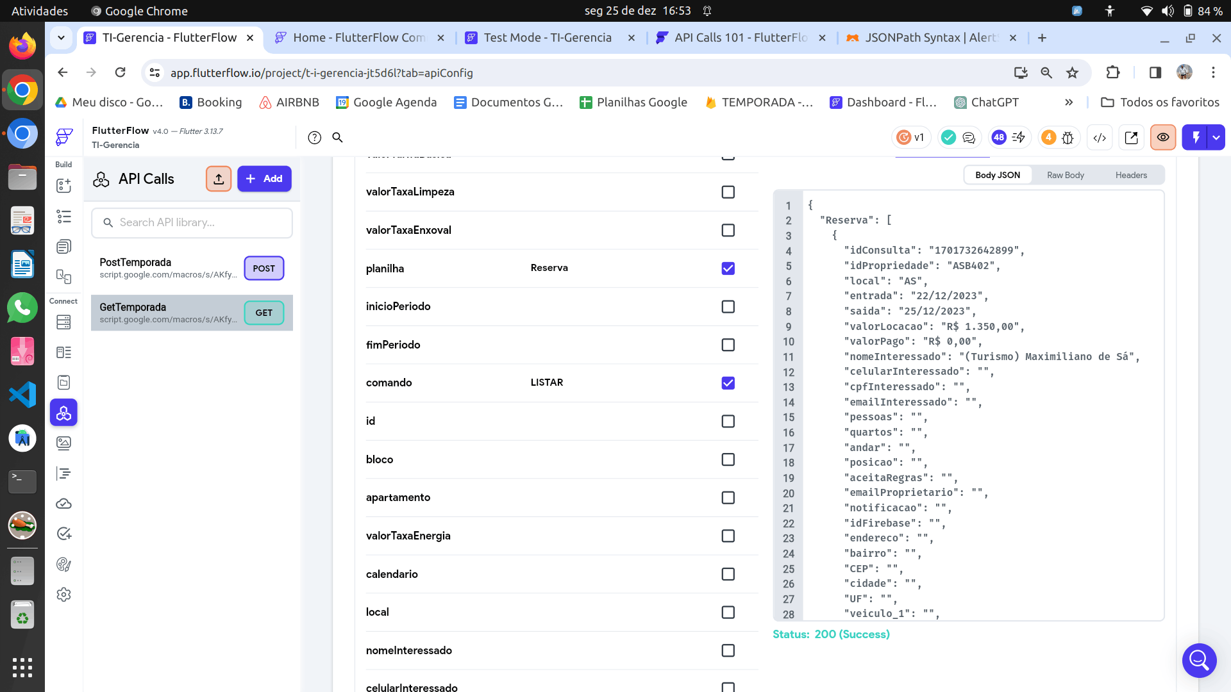This screenshot has height=692, width=1231.
Task: Open the tab list chevron next to tabs
Action: [x=61, y=38]
